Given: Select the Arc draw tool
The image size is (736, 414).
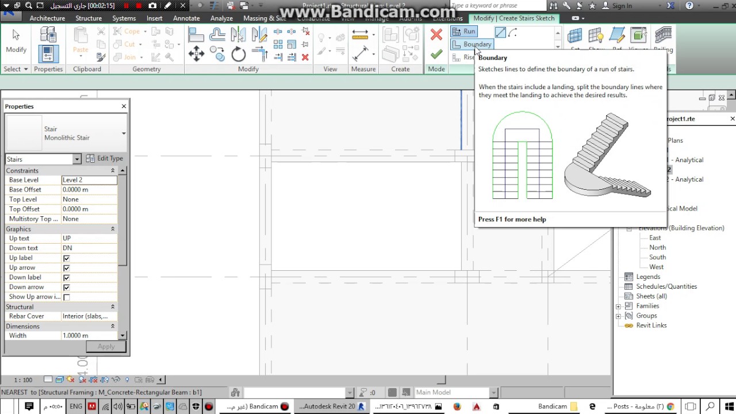Looking at the screenshot, I should pyautogui.click(x=513, y=32).
